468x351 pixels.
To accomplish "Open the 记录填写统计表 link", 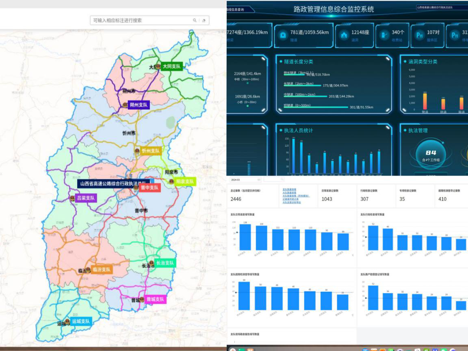I will pyautogui.click(x=290, y=199).
